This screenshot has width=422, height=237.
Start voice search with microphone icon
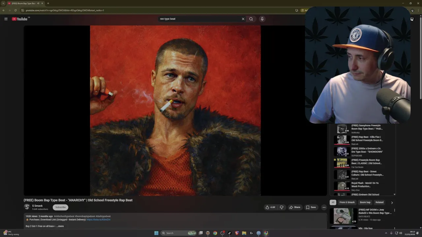[262, 19]
